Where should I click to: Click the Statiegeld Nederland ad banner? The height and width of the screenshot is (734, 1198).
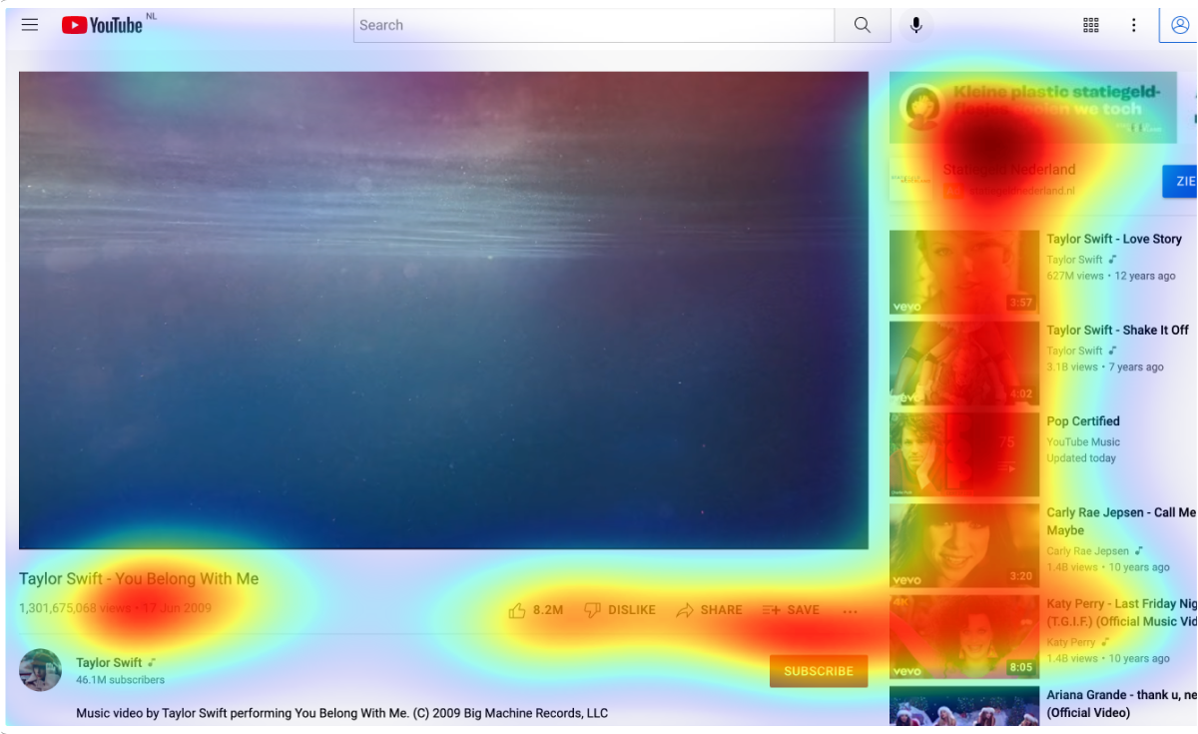1033,107
